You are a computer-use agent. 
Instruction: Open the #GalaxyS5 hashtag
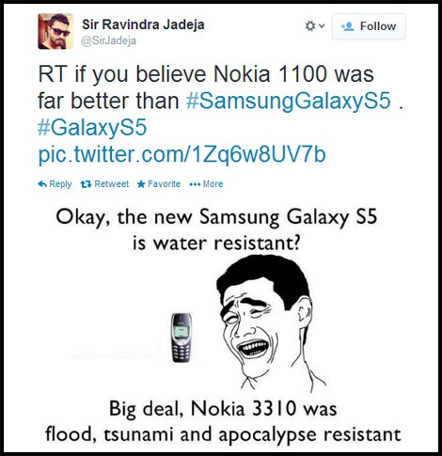click(92, 127)
